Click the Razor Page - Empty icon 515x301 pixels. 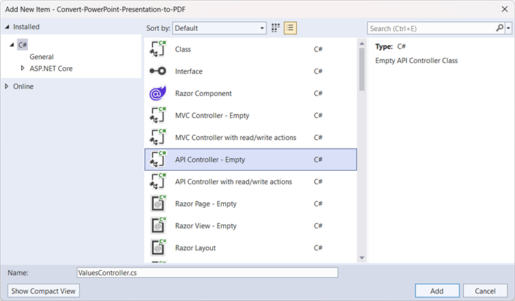point(158,203)
